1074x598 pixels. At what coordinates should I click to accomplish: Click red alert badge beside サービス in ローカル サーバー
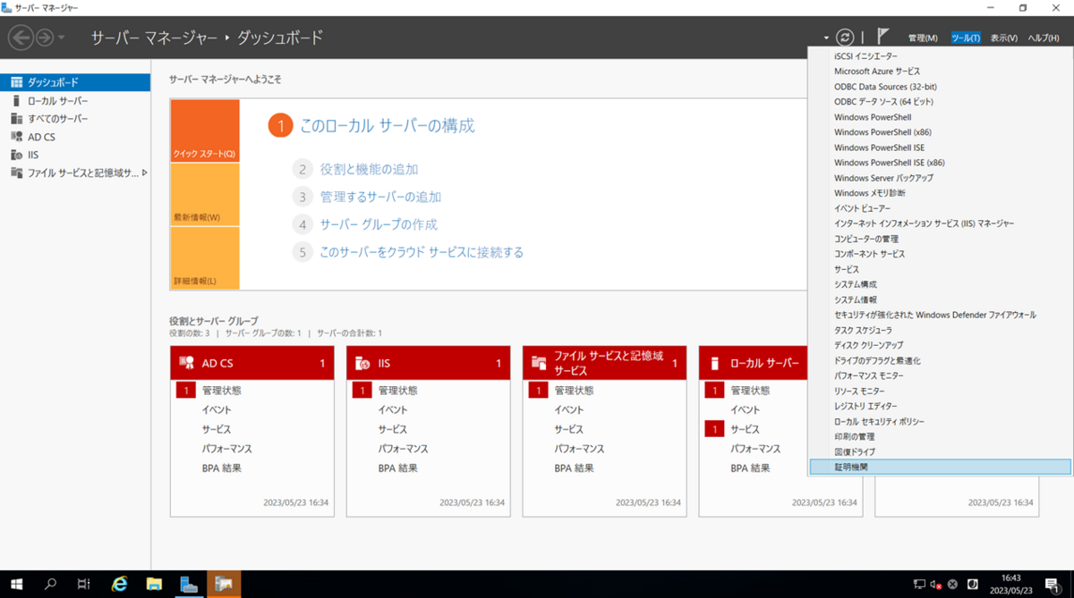click(x=713, y=429)
